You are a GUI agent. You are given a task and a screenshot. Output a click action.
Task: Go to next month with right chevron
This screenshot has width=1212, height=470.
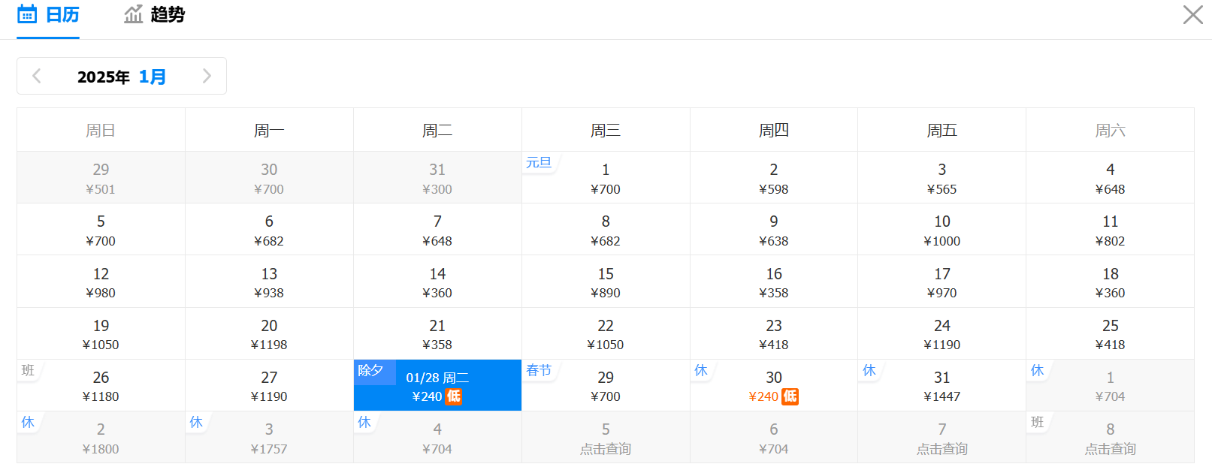[207, 76]
